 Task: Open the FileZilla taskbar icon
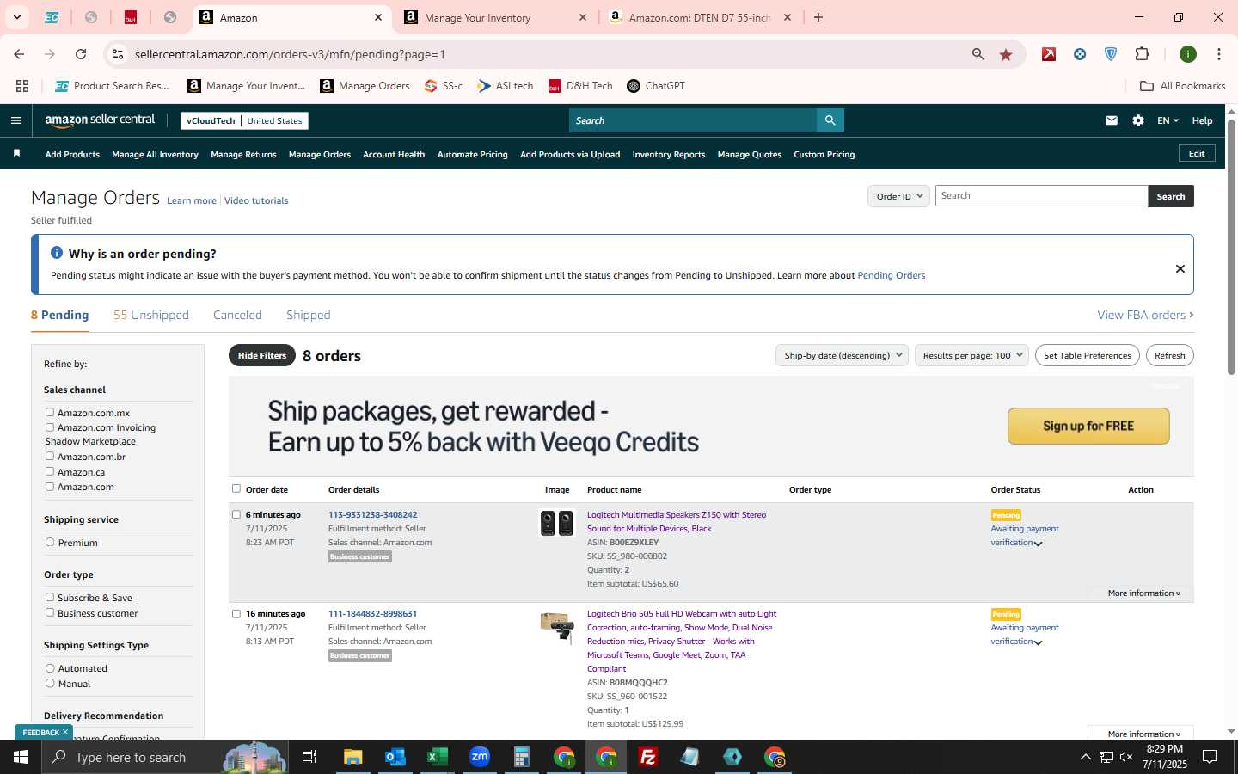coord(648,757)
